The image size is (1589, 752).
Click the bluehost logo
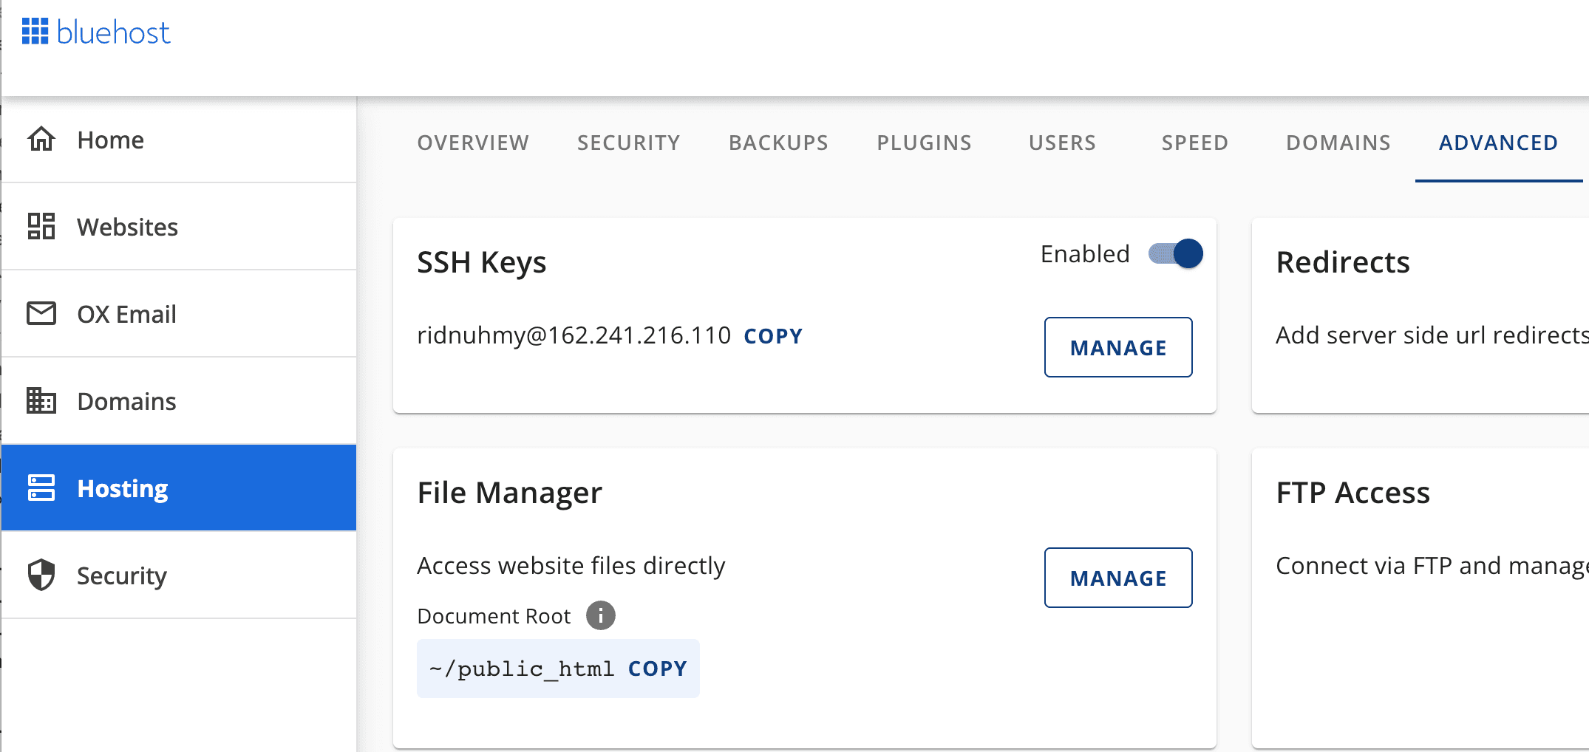(x=96, y=31)
